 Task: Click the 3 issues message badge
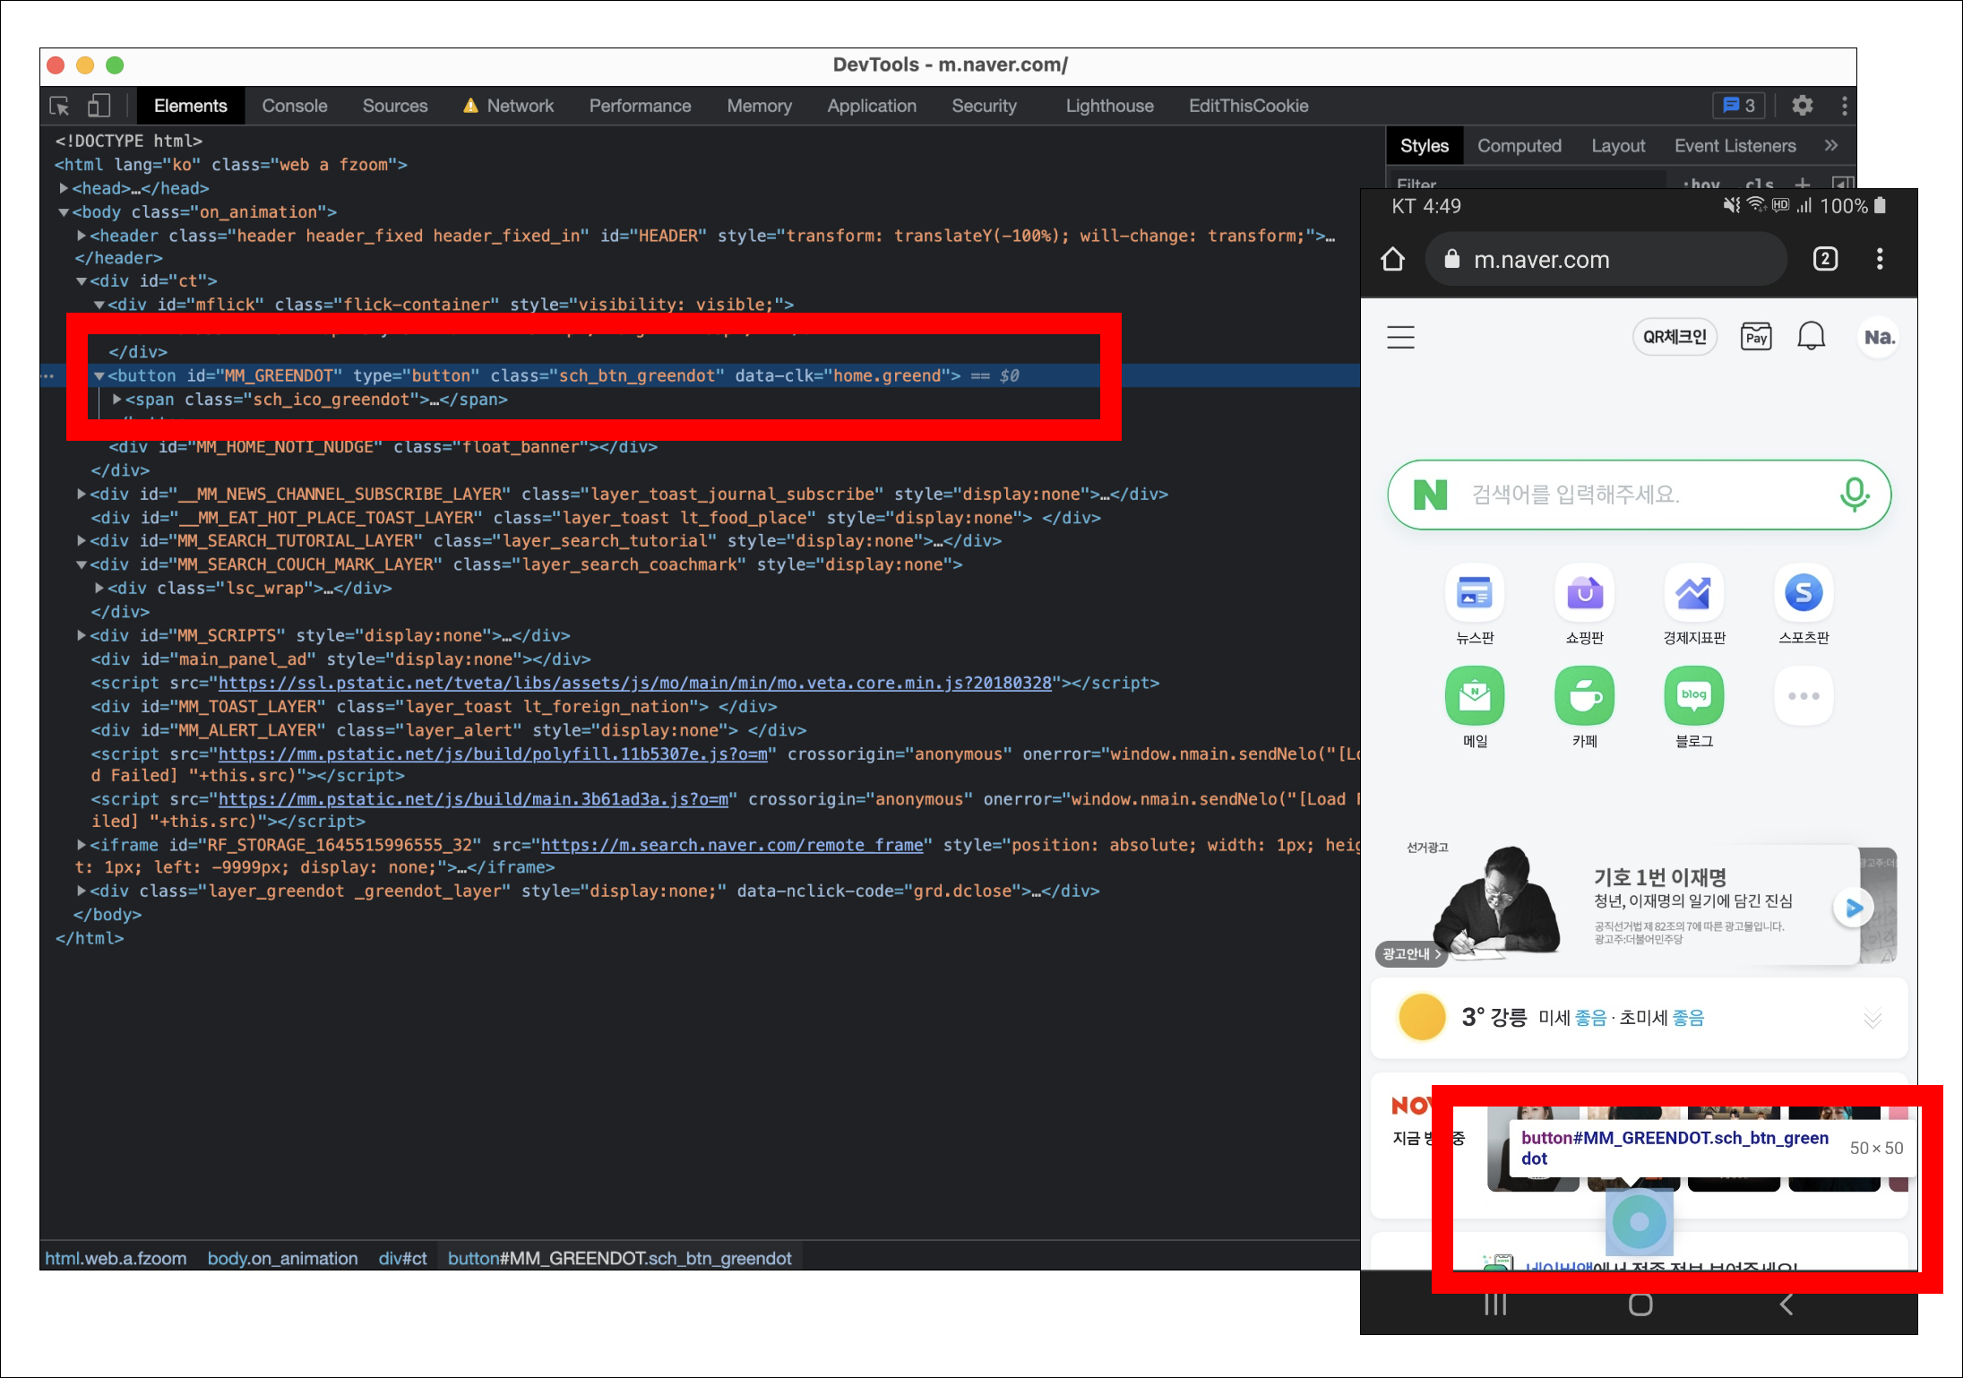(x=1739, y=106)
